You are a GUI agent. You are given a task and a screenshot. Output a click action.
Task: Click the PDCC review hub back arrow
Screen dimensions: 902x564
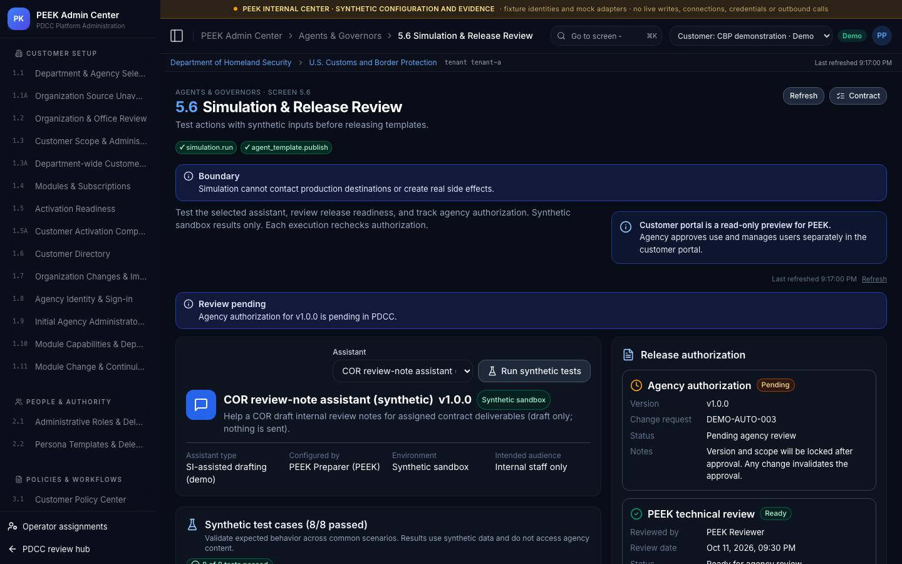click(x=13, y=549)
